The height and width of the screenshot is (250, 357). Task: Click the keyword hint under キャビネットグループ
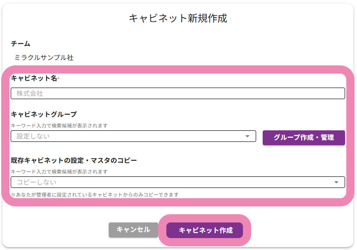[59, 126]
